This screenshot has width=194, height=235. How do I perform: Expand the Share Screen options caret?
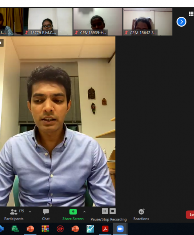click(84, 212)
